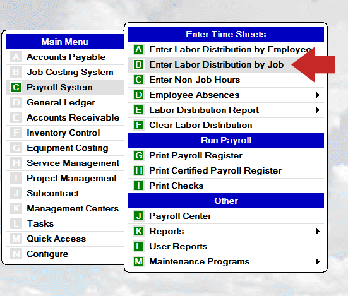Click the green C icon beside Enter Non-Job Hours
The width and height of the screenshot is (348, 296).
[x=139, y=80]
